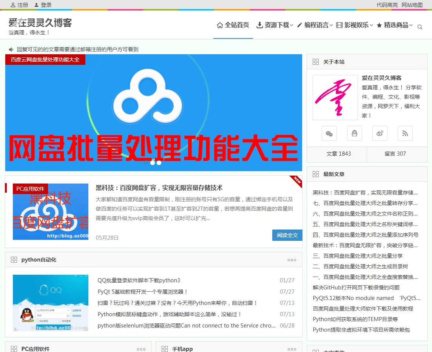This screenshot has height=352, width=432.
Task: Click the 阅读全文 button
Action: (x=287, y=235)
